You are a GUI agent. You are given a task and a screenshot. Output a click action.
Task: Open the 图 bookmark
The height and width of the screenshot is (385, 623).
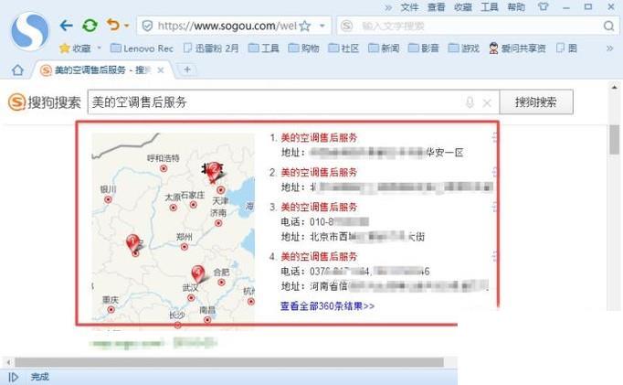point(566,48)
